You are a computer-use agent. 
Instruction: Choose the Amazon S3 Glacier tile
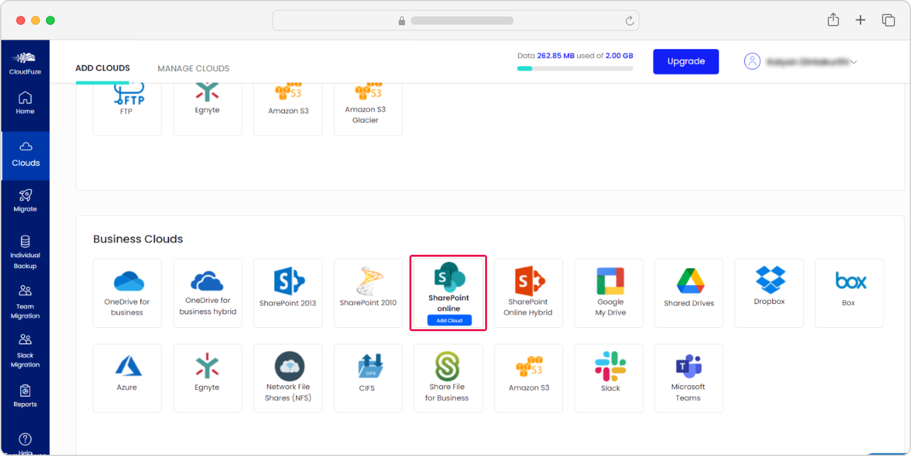[368, 108]
